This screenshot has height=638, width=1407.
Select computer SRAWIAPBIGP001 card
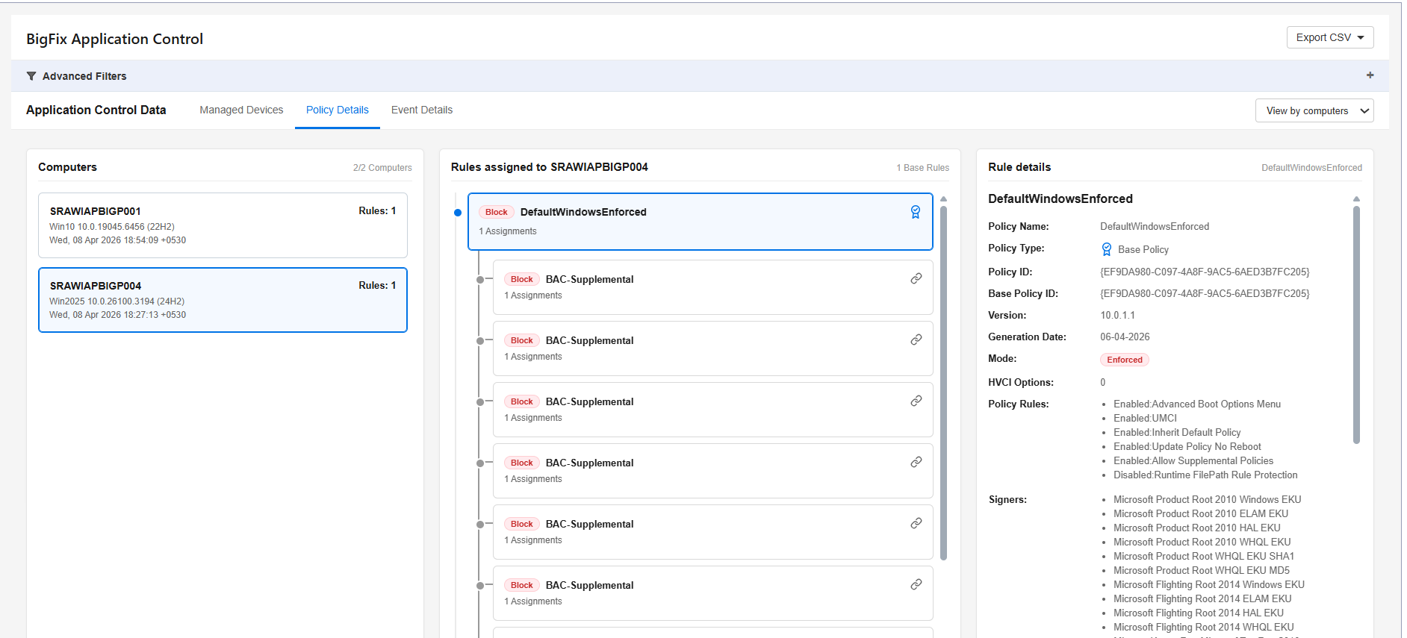point(223,225)
